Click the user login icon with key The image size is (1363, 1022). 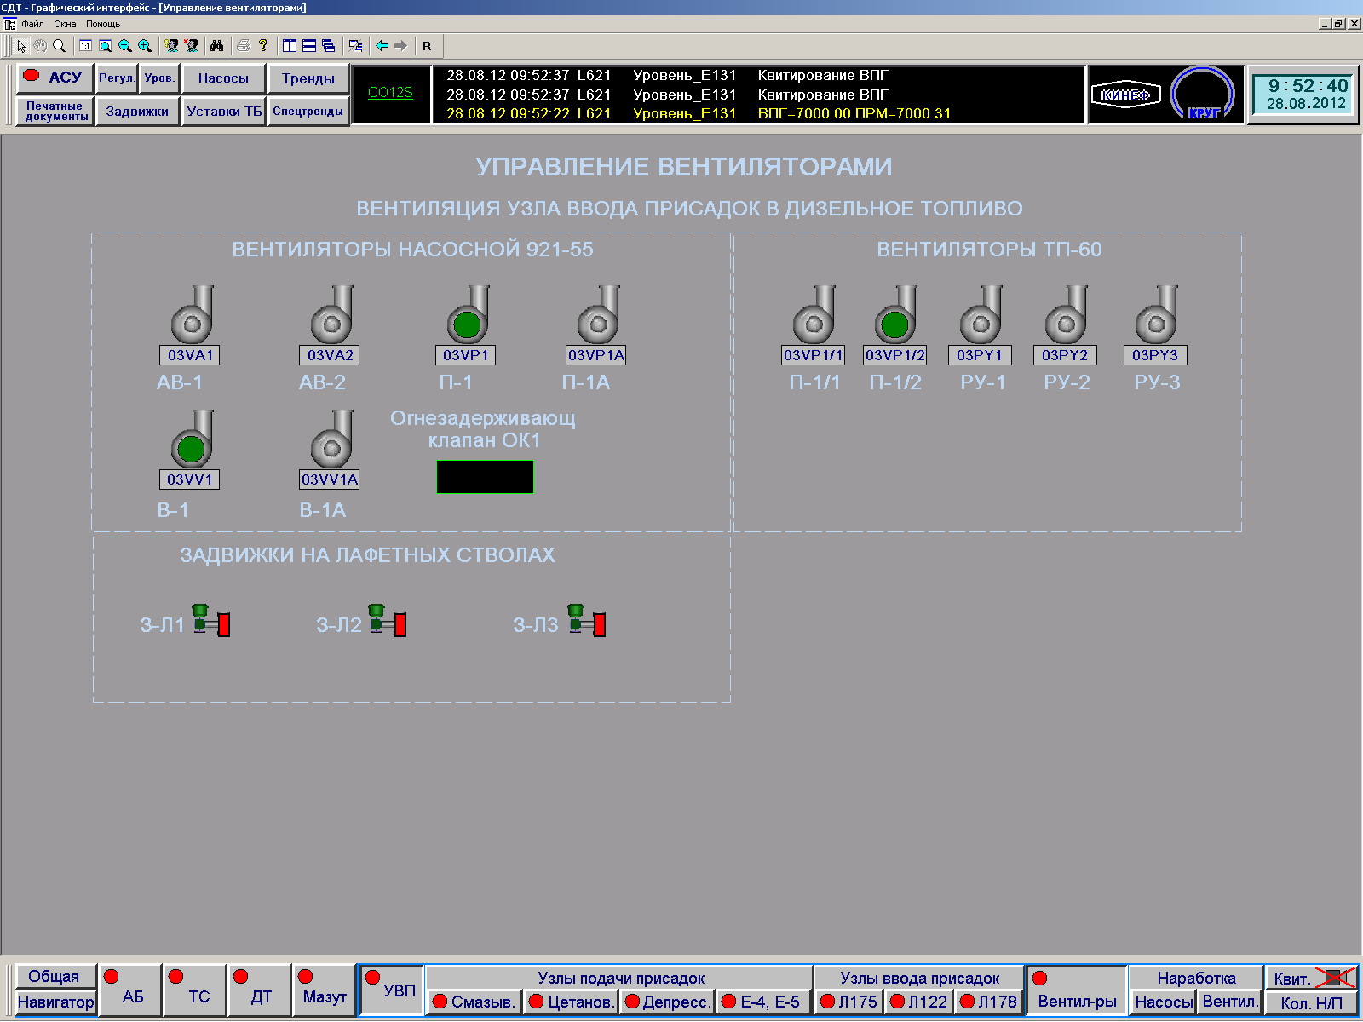click(171, 46)
